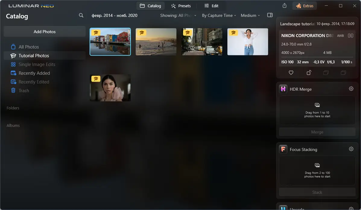Viewport: 361px width, 210px height.
Task: Click the Add Photos button
Action: click(45, 32)
